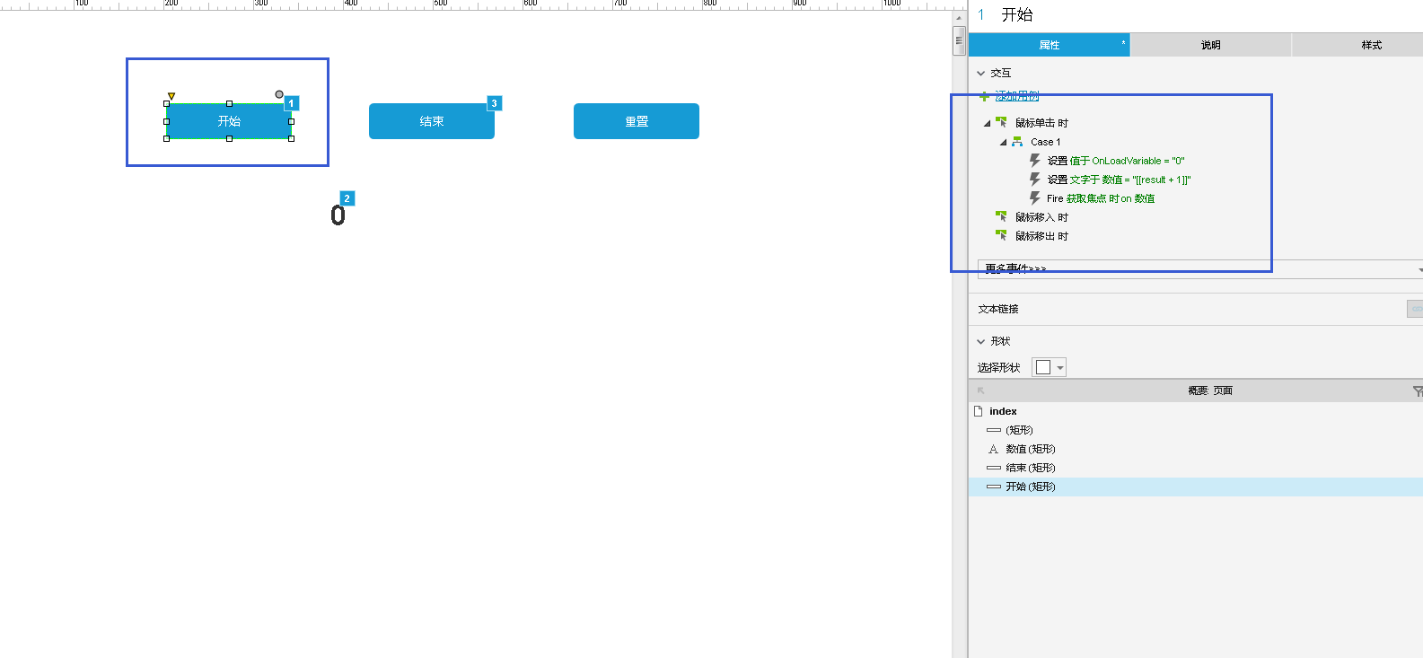Screen dimensions: 1423x658
Task: Open the 更多事件>>> dropdown
Action: pyautogui.click(x=1199, y=268)
